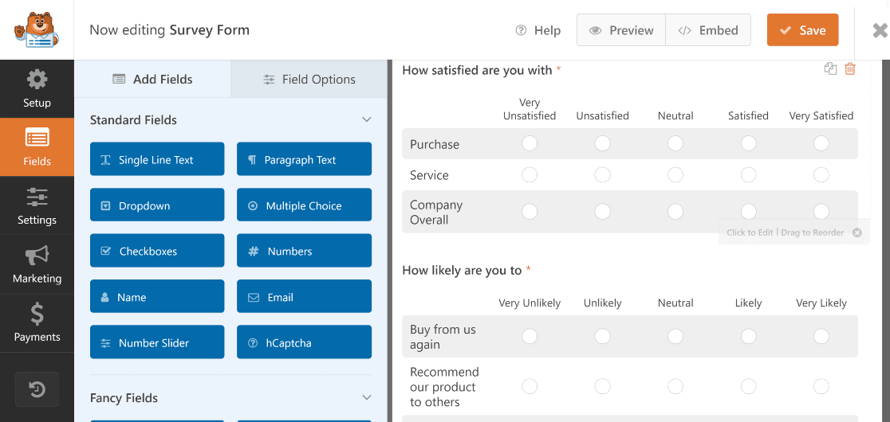Add a Checkboxes field
890x422 pixels.
tap(157, 250)
